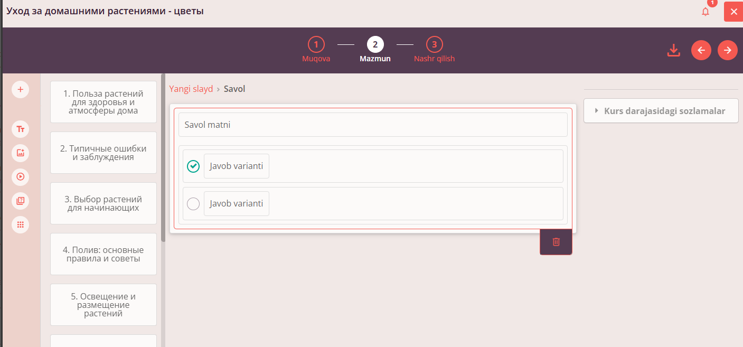Expand Kurs darajasidagi sozlamalar panel
Viewport: 743px width, 347px height.
[661, 111]
